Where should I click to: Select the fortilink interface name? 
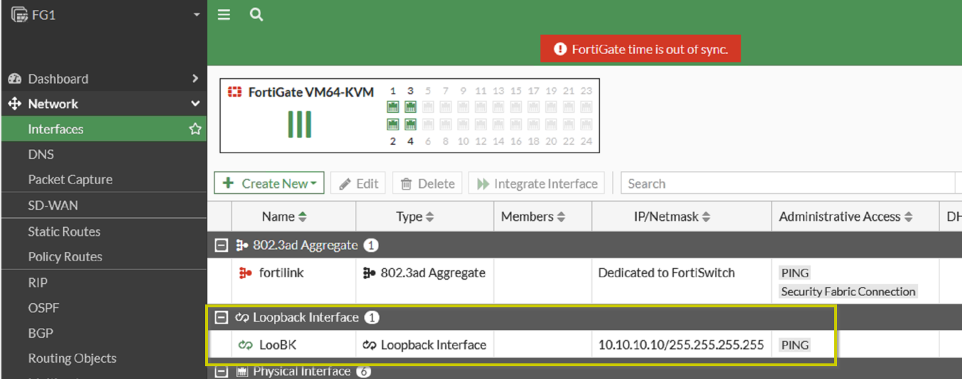pyautogui.click(x=281, y=273)
